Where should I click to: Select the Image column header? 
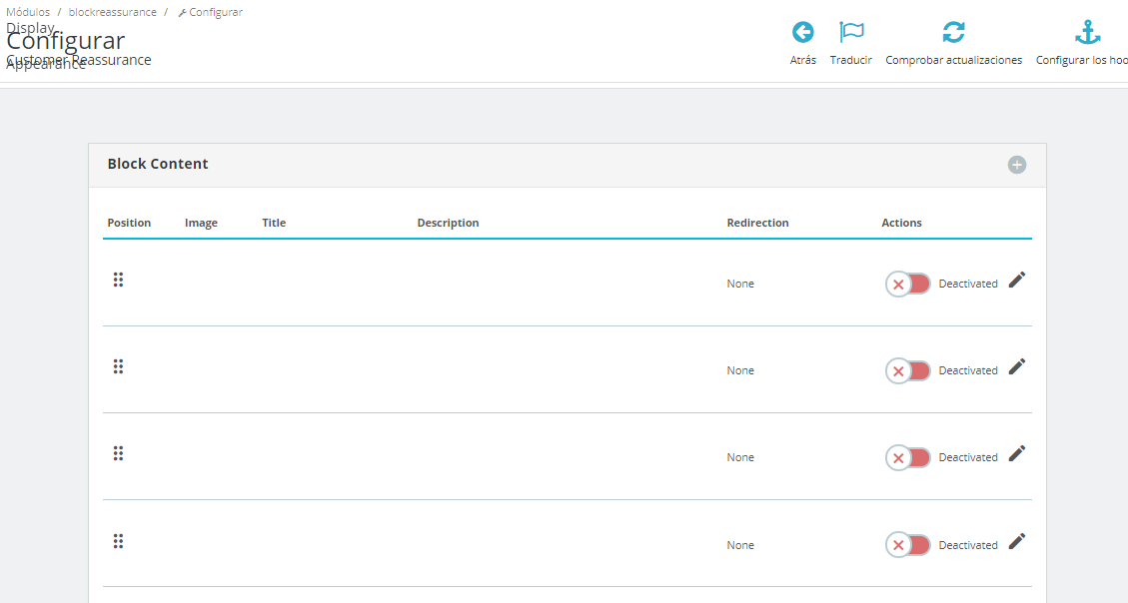click(201, 223)
